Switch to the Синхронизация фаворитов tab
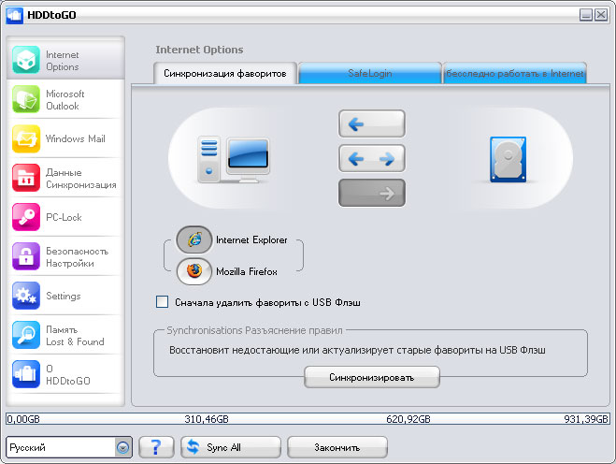 [x=225, y=74]
